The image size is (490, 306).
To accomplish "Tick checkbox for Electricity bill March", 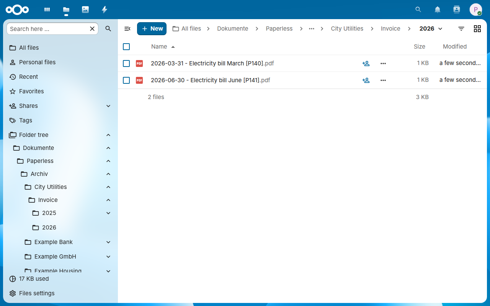I will point(126,63).
